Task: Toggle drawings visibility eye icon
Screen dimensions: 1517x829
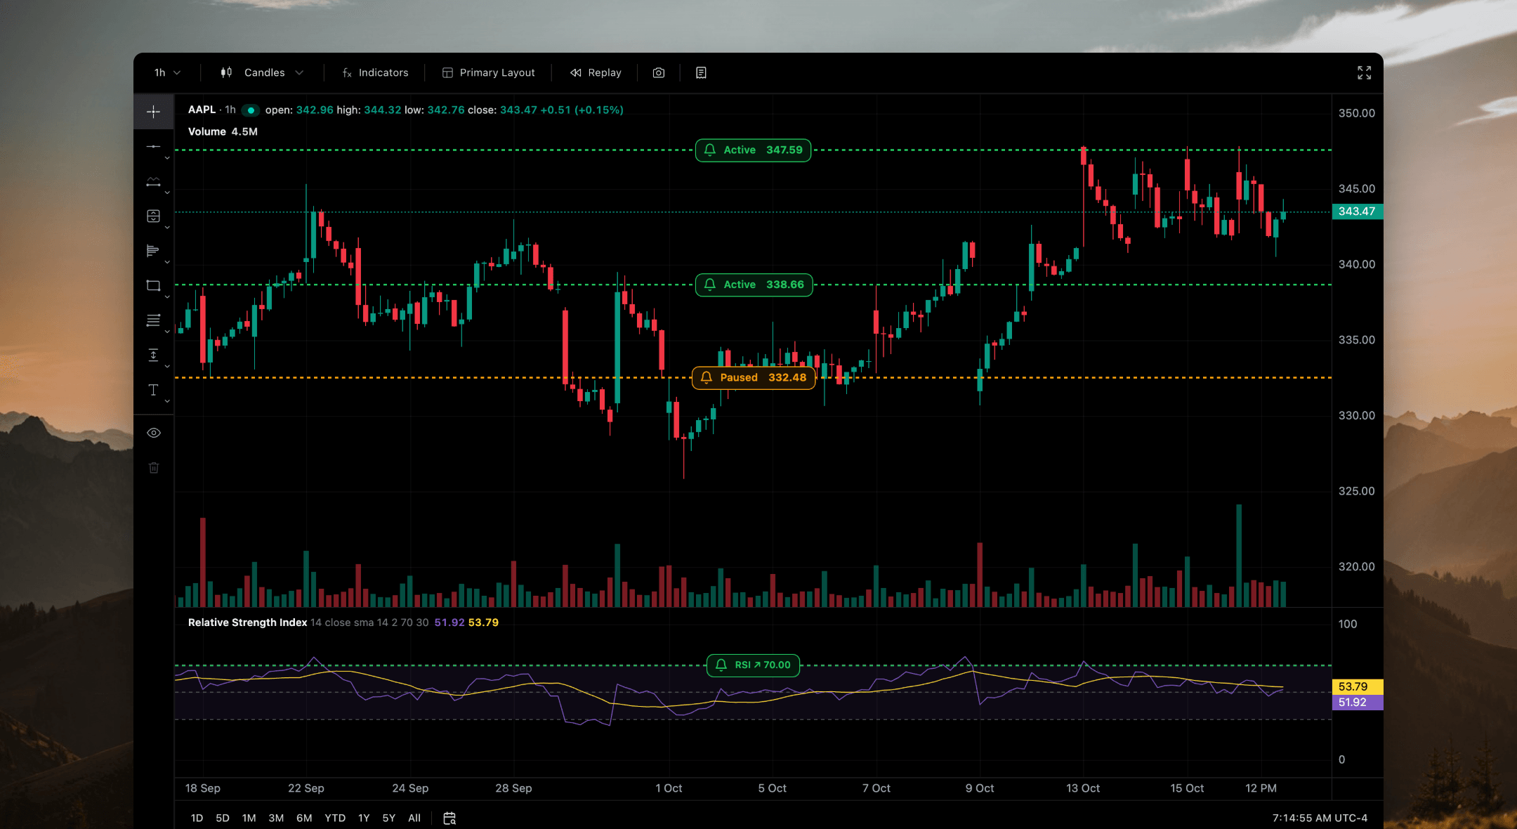Action: 154,433
